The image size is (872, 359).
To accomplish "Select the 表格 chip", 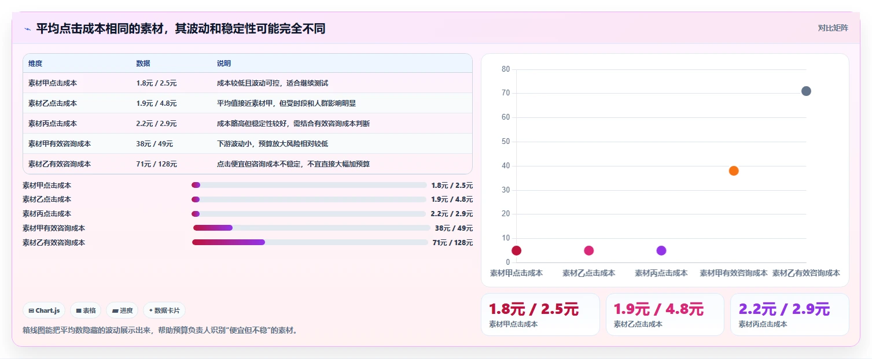I will 86,310.
